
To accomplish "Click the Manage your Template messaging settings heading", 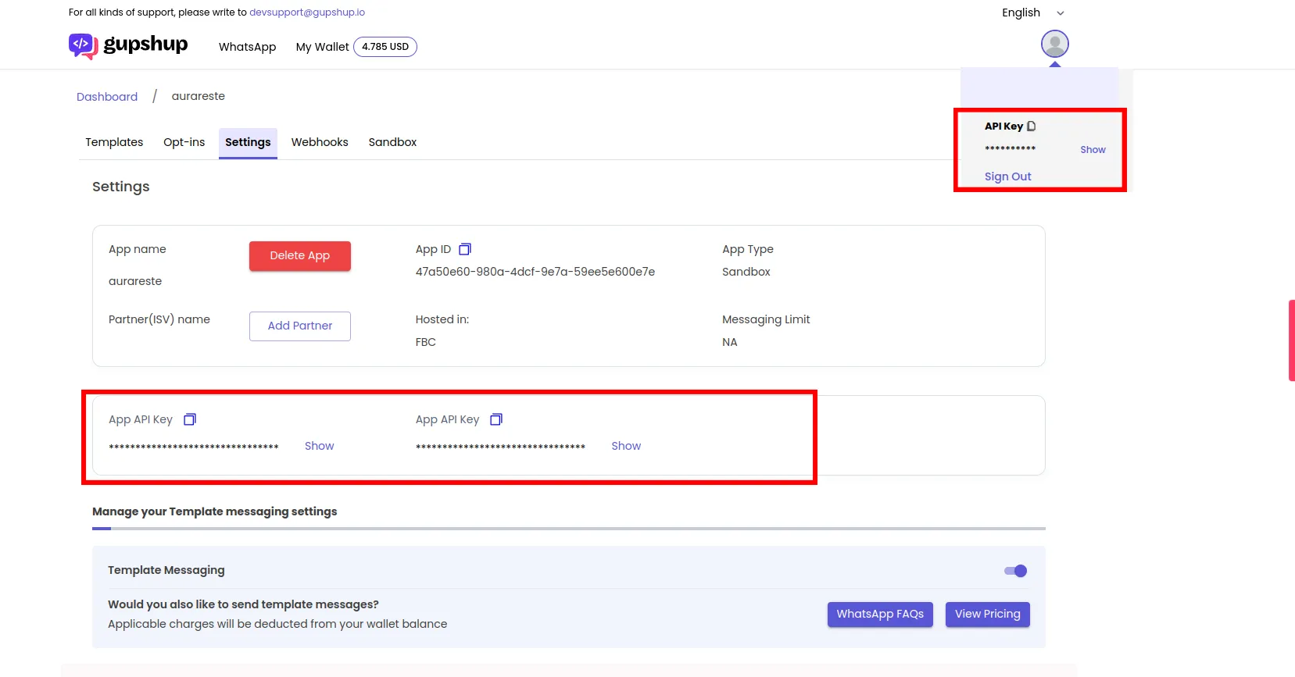I will pos(215,511).
